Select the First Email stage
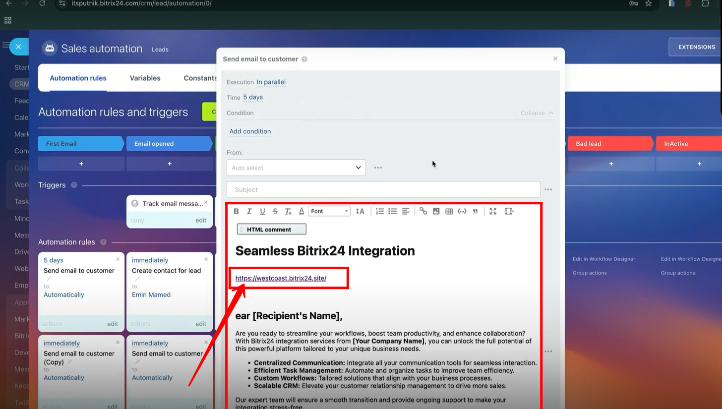The width and height of the screenshot is (722, 409). pos(80,144)
